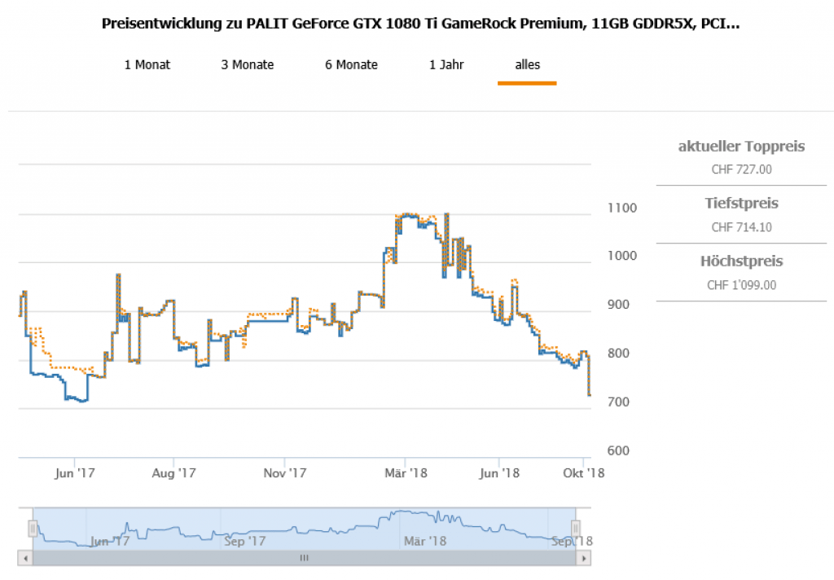
Task: Click the Tiefstpreis value CHF 714.10
Action: pyautogui.click(x=741, y=227)
